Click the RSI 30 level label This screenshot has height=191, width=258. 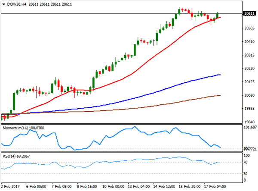[x=246, y=174]
